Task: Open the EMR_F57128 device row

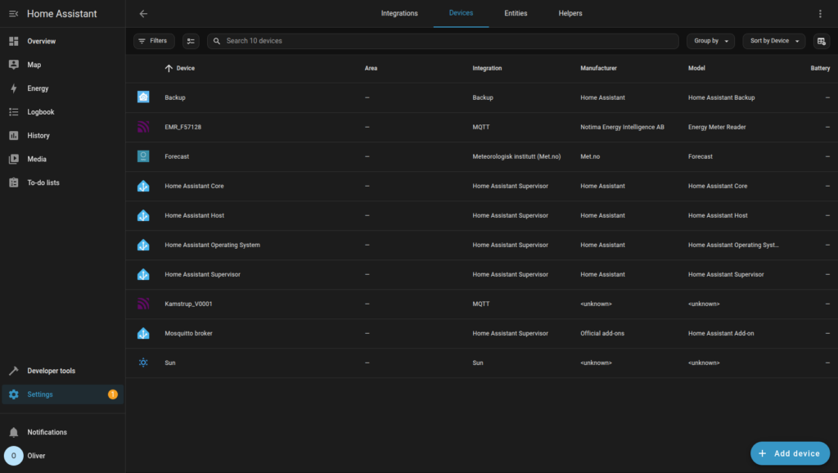Action: pyautogui.click(x=182, y=128)
